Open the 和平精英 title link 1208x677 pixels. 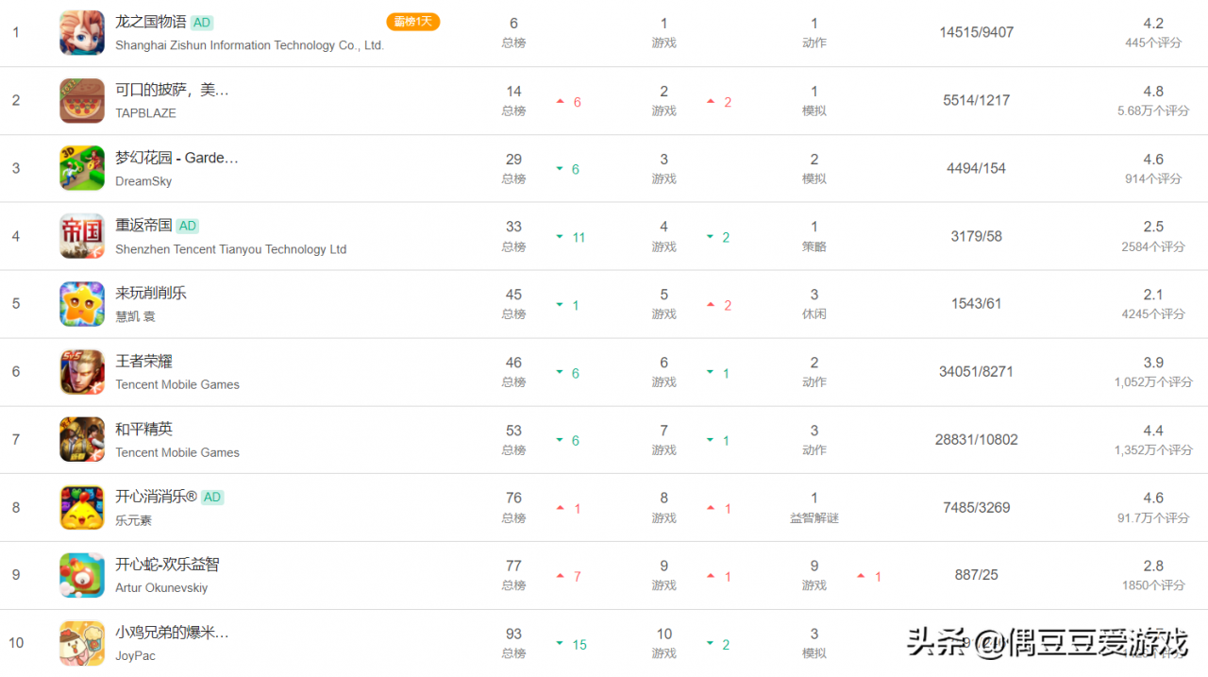(x=143, y=429)
